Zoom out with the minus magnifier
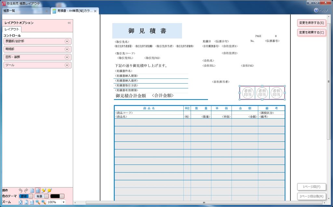The image size is (333, 207). pyautogui.click(x=38, y=202)
